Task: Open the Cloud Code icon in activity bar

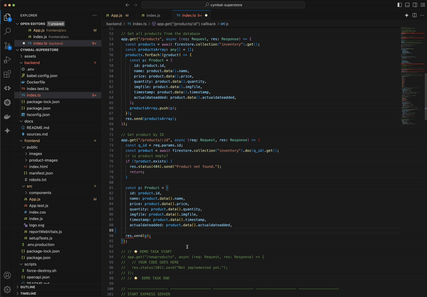Action: pyautogui.click(x=7, y=88)
